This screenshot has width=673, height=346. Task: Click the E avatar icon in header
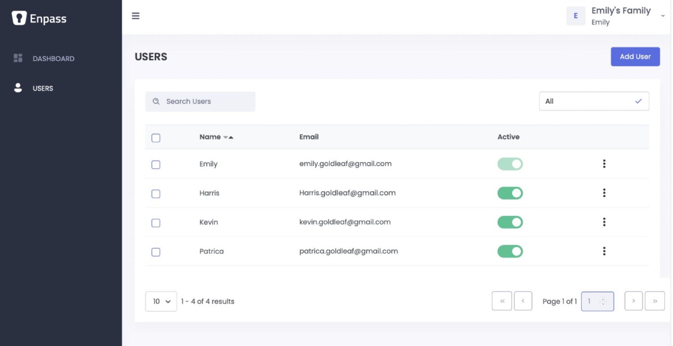click(x=575, y=16)
